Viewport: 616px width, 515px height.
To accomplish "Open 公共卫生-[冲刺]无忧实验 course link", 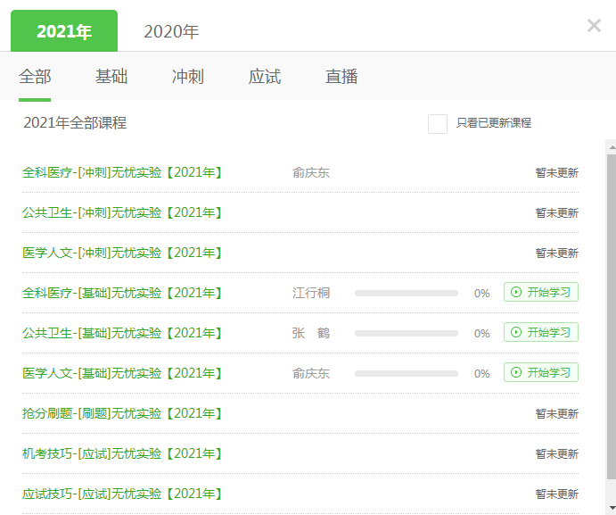I will 122,212.
